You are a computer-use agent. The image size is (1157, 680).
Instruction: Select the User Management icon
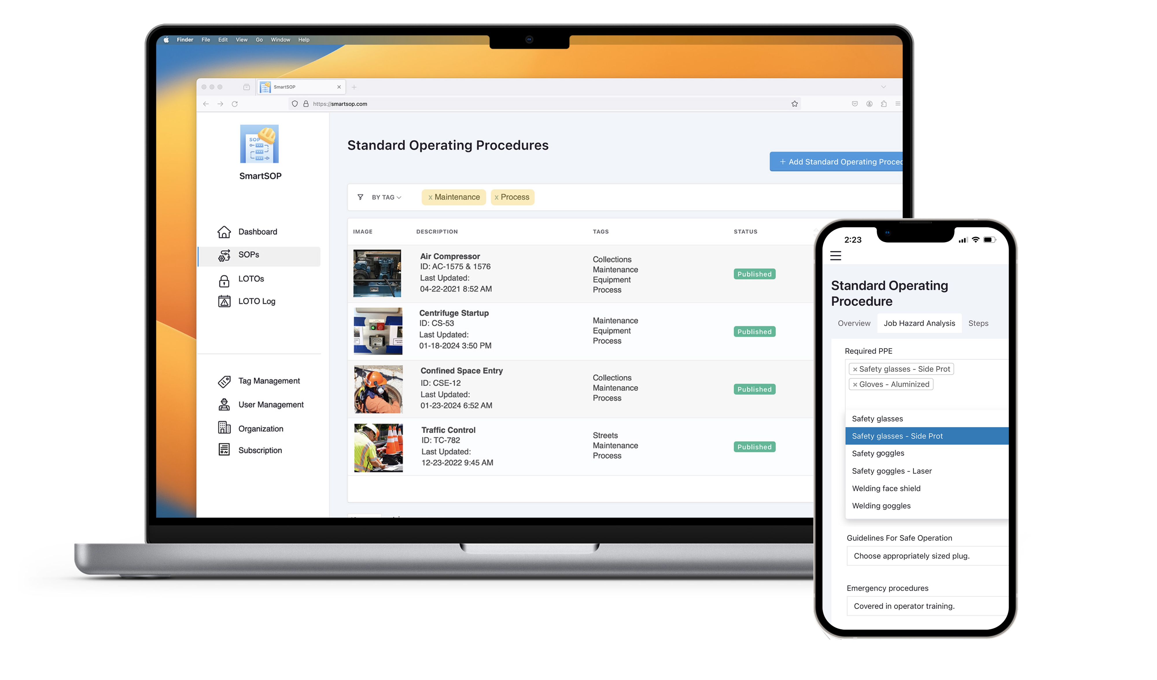(x=224, y=404)
